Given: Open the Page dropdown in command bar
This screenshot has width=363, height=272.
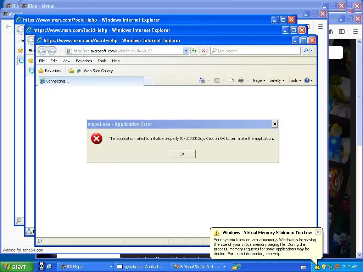Looking at the screenshot, I should (259, 80).
